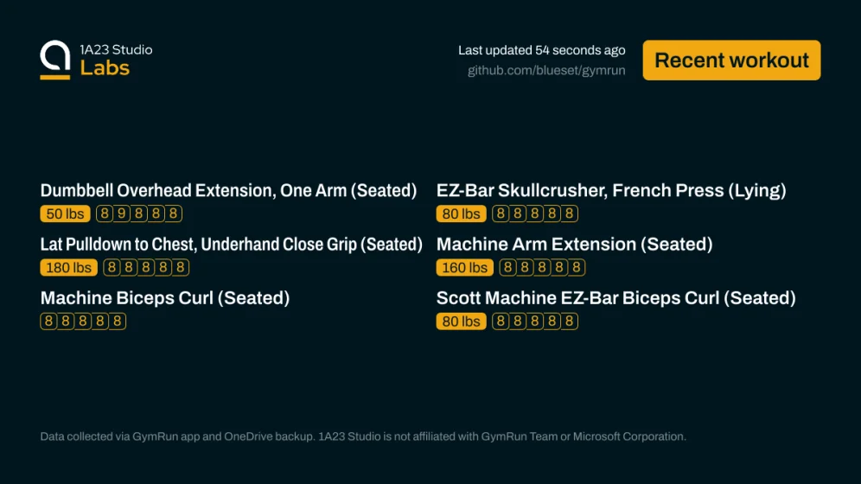Image resolution: width=861 pixels, height=484 pixels.
Task: Click the 1A23 Studio logo icon
Action: point(55,60)
